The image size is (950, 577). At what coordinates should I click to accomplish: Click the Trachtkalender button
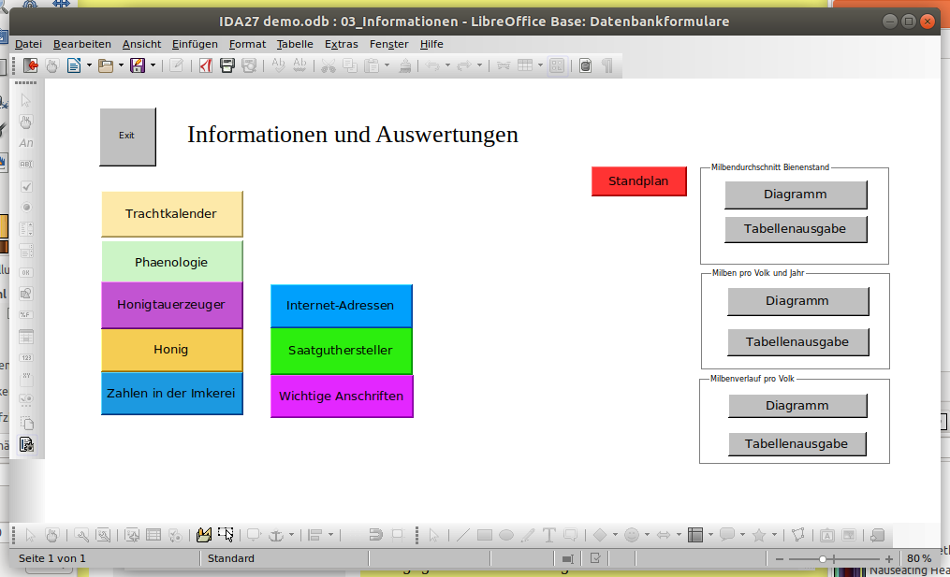(171, 214)
